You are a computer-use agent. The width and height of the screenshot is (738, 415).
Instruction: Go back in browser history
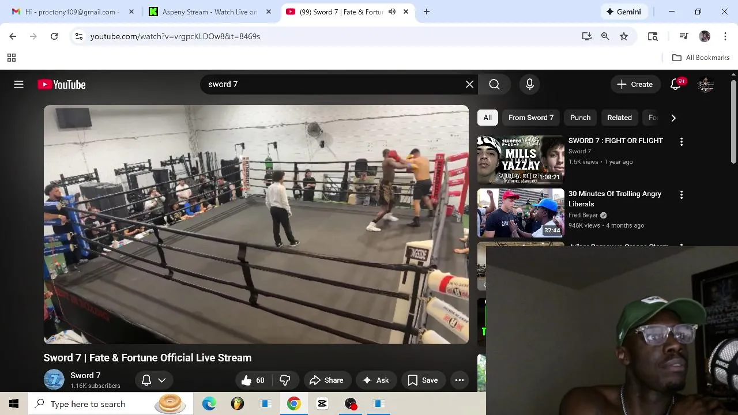13,36
